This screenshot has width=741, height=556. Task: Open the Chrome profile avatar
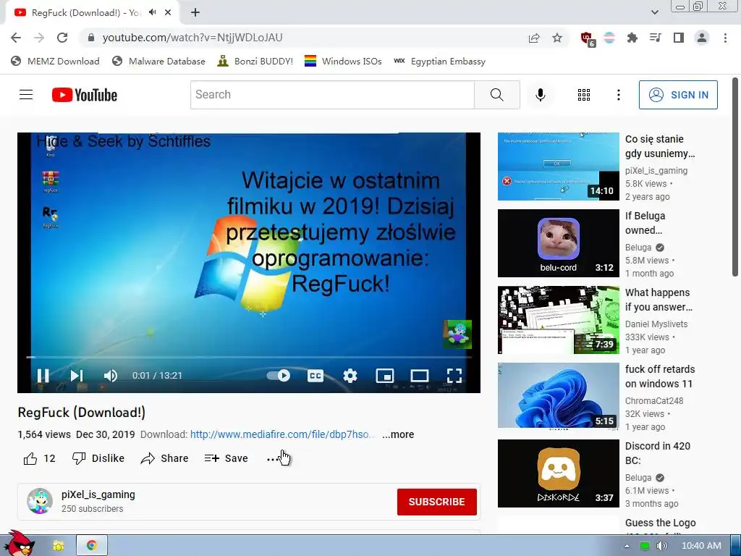click(702, 38)
